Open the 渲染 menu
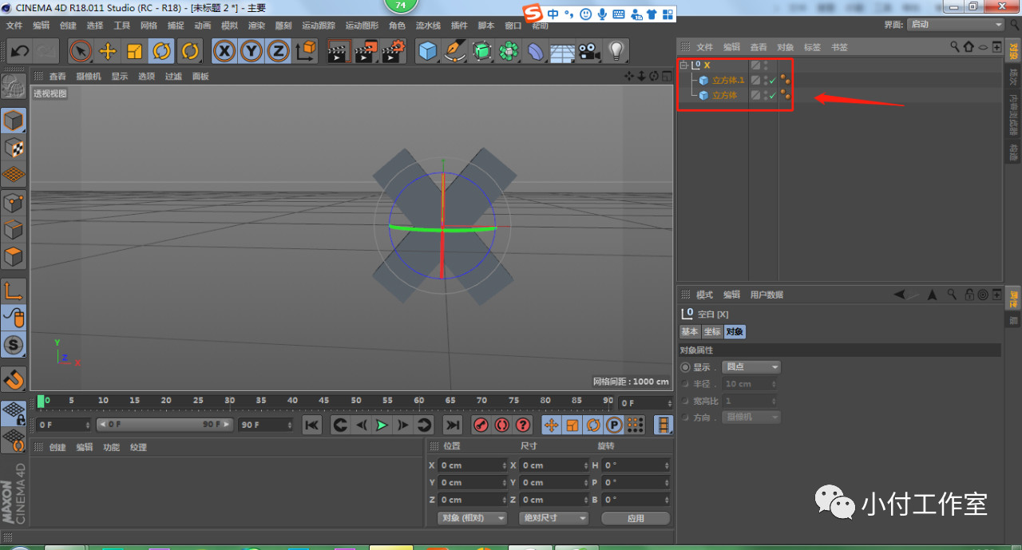The height and width of the screenshot is (550, 1022). [255, 25]
